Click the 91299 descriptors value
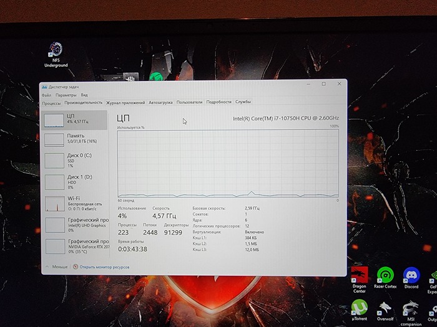This screenshot has height=327, width=437. 173,232
